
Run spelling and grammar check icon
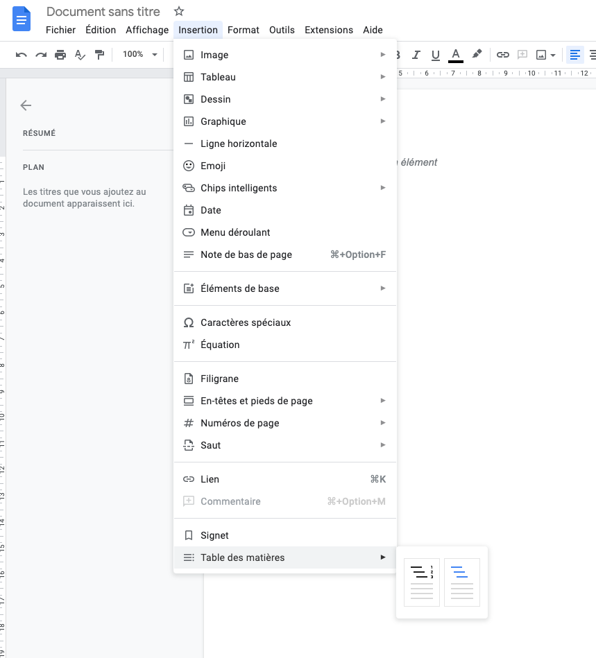point(80,55)
